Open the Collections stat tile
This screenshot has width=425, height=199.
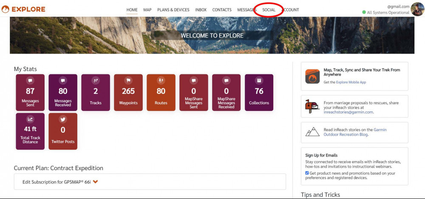(259, 92)
